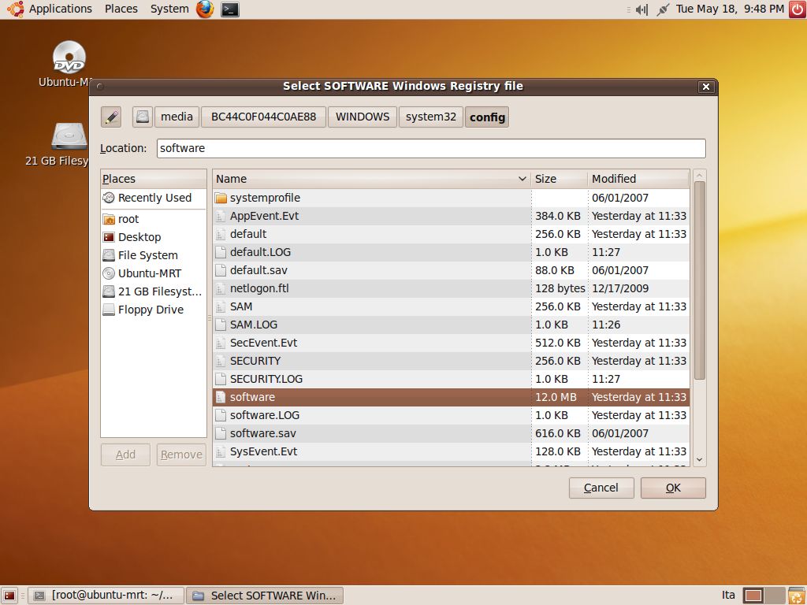The width and height of the screenshot is (807, 605).
Task: Click the default.LOG file icon
Action: pyautogui.click(x=221, y=252)
